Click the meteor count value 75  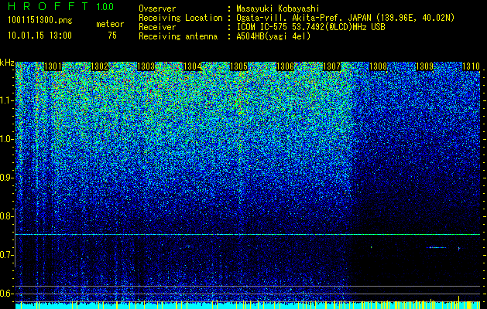112,36
